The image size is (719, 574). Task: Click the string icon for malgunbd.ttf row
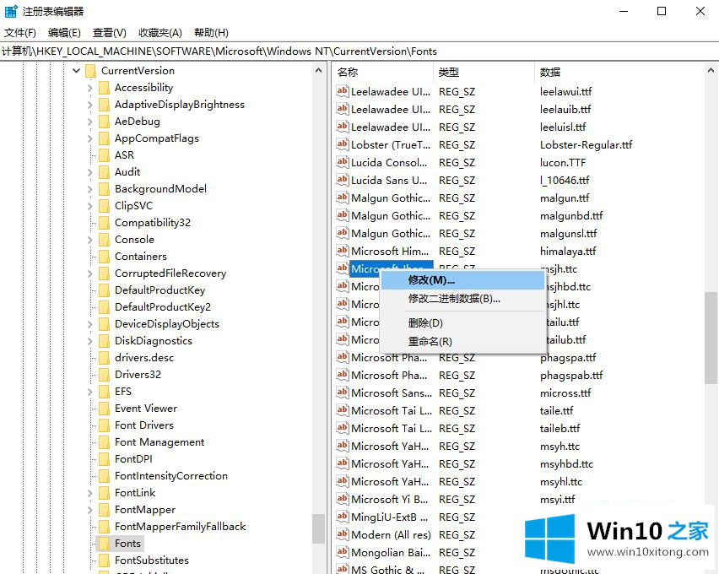point(342,215)
